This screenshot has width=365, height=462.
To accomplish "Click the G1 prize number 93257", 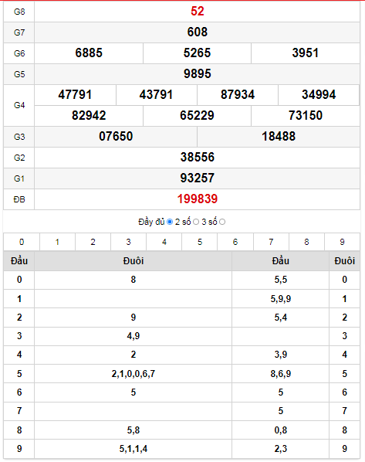I will click(198, 178).
